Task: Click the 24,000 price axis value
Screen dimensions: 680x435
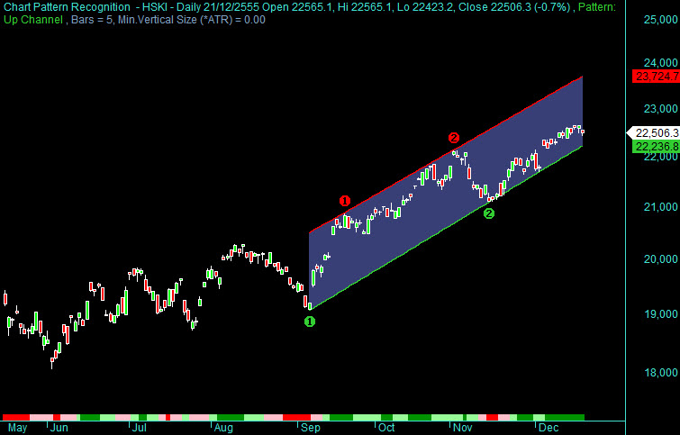Action: click(x=660, y=63)
